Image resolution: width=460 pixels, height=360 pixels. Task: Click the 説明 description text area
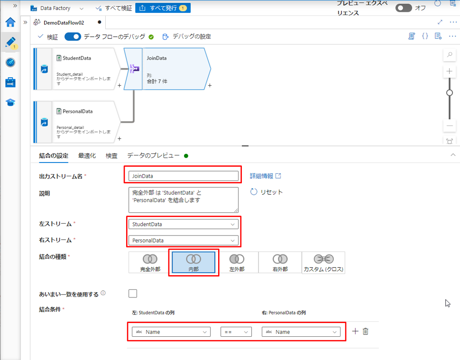(184, 200)
